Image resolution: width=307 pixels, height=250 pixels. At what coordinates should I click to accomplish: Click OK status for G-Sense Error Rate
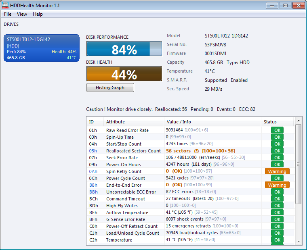pyautogui.click(x=277, y=219)
